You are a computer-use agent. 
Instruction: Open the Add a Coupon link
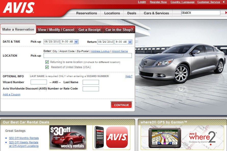[x=11, y=95]
